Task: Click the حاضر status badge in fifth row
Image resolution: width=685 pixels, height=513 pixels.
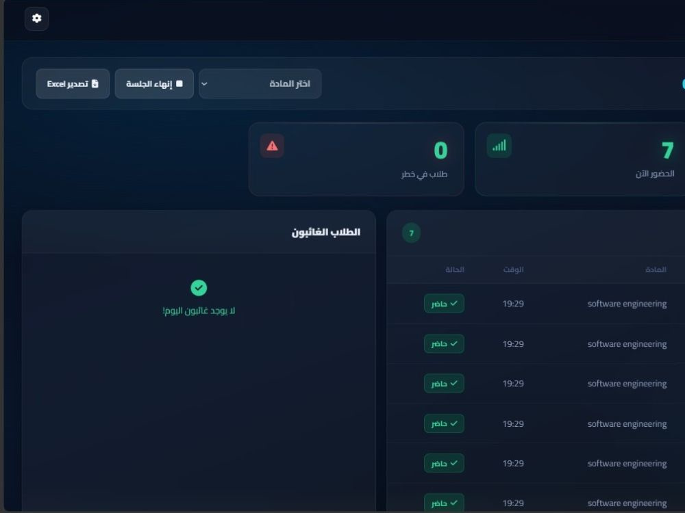Action: coord(444,463)
